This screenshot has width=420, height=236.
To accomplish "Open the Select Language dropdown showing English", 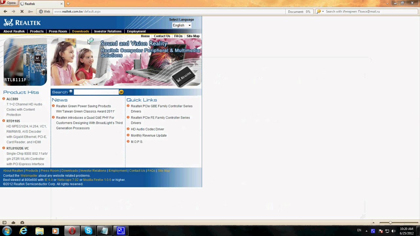I will tap(182, 25).
